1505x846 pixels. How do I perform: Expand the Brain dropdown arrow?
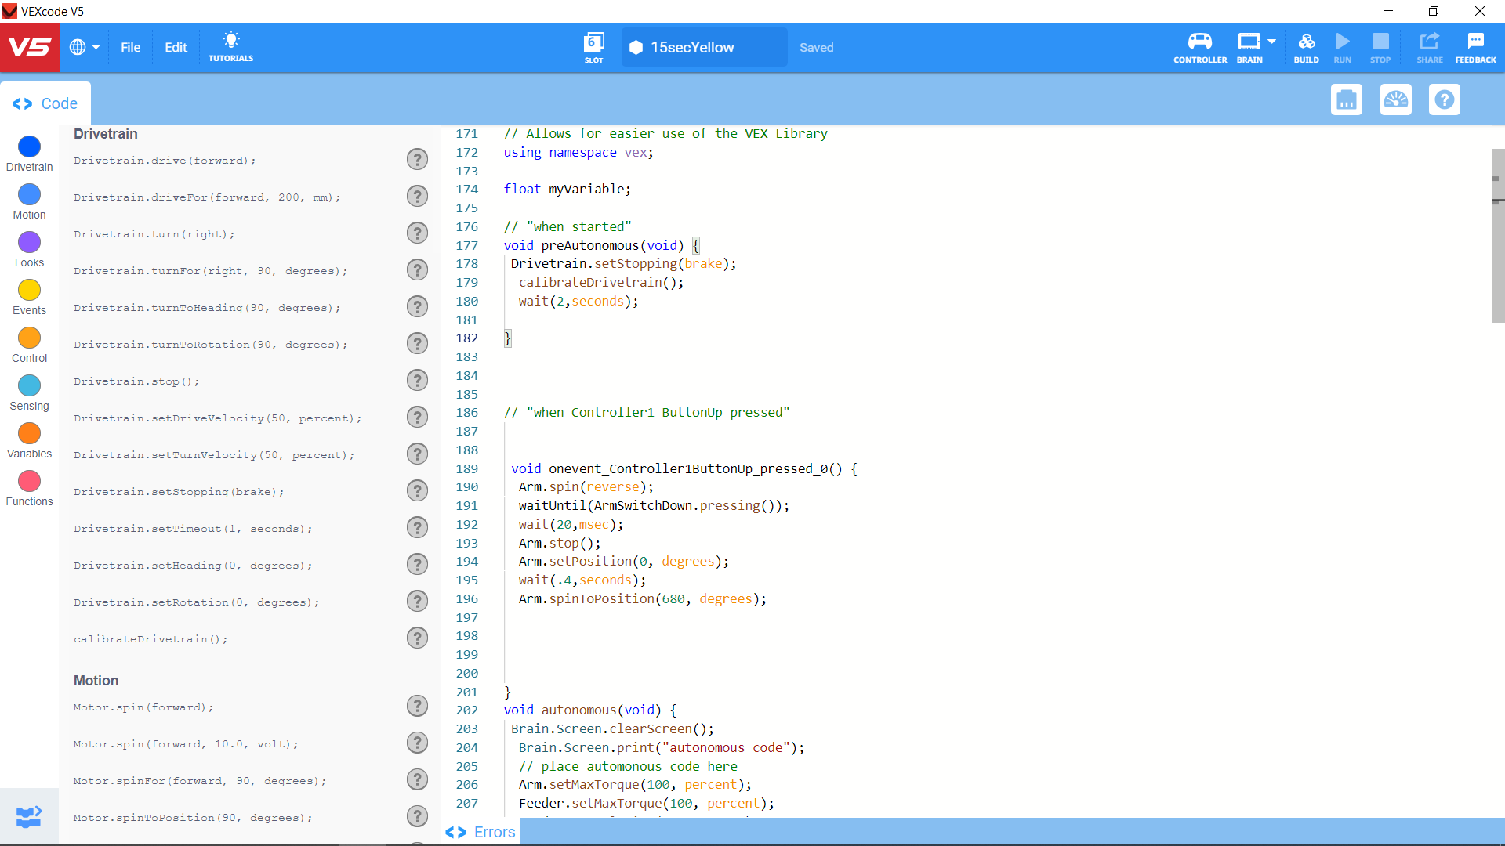tap(1271, 42)
